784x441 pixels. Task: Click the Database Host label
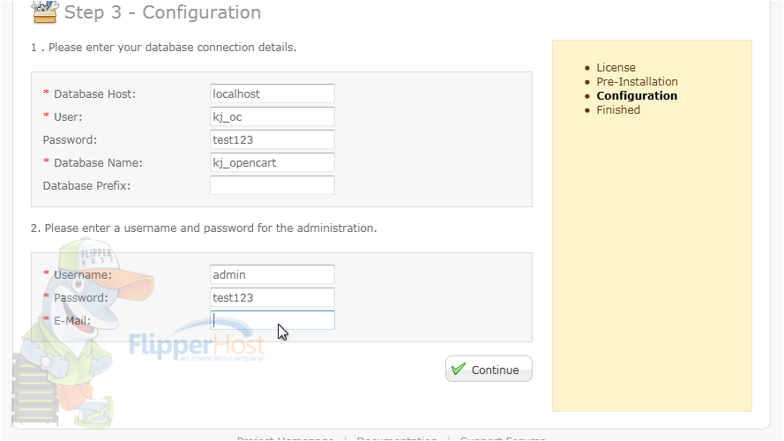94,94
